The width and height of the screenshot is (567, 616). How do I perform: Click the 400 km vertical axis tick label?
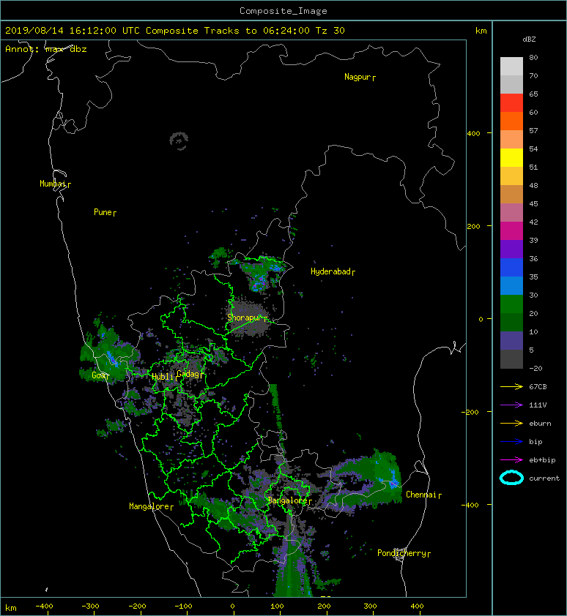click(474, 134)
